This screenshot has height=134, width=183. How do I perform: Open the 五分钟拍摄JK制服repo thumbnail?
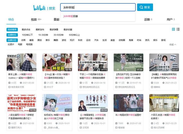(x=93, y=62)
